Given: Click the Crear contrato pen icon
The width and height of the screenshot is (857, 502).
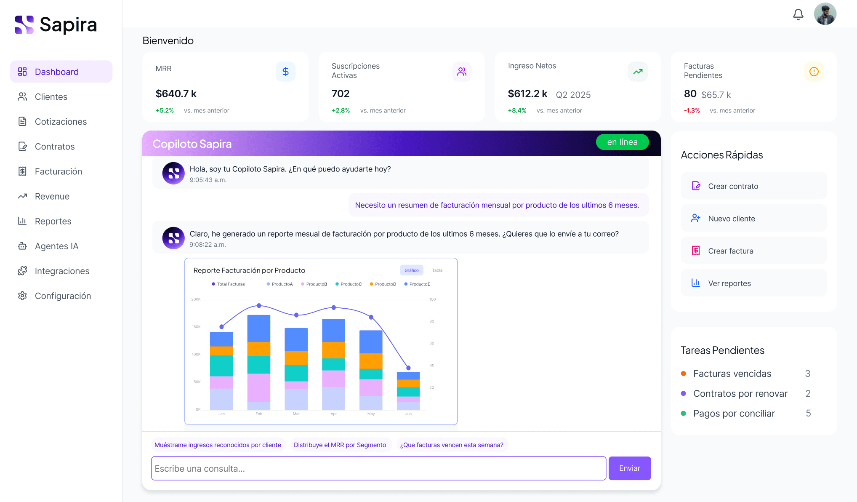Looking at the screenshot, I should [696, 186].
